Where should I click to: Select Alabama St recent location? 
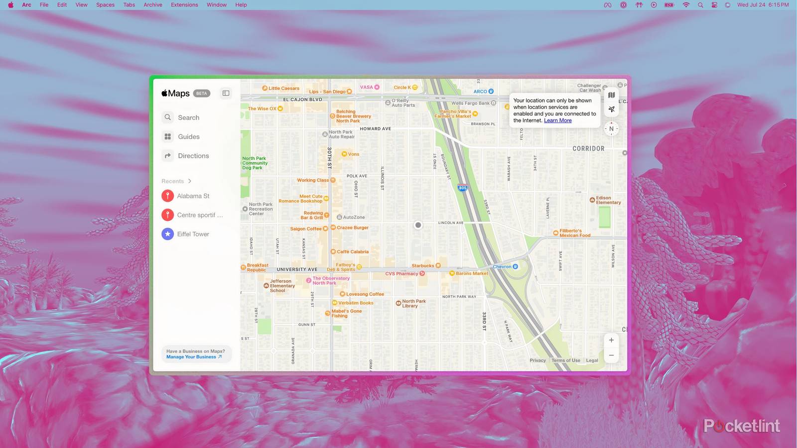coord(193,196)
